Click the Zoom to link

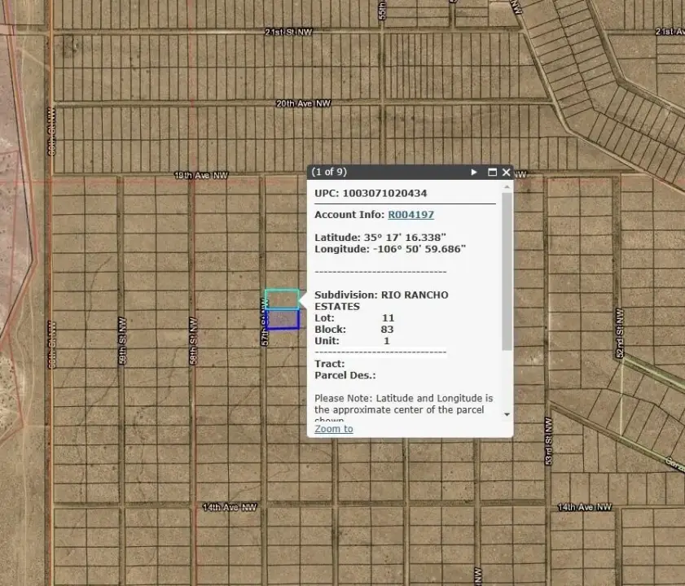[334, 429]
